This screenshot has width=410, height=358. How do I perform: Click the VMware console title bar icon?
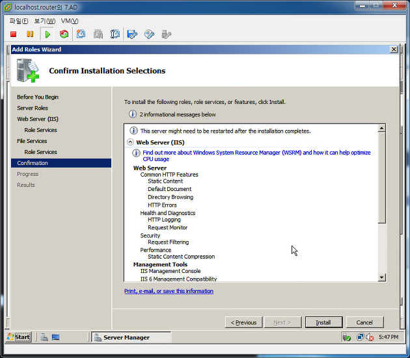click(8, 7)
